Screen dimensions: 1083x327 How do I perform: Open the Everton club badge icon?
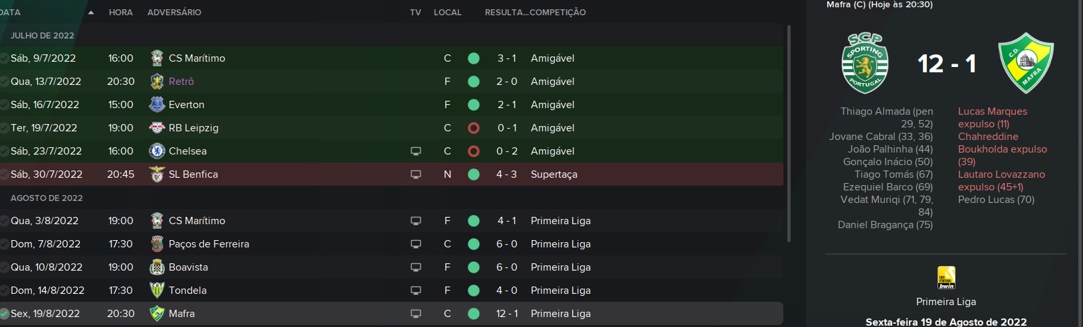pos(157,105)
